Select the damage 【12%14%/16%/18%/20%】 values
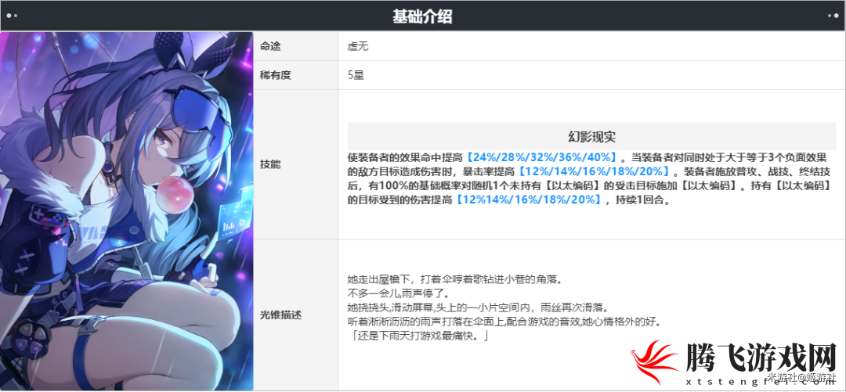Viewport: 846px width, 392px height. point(529,200)
